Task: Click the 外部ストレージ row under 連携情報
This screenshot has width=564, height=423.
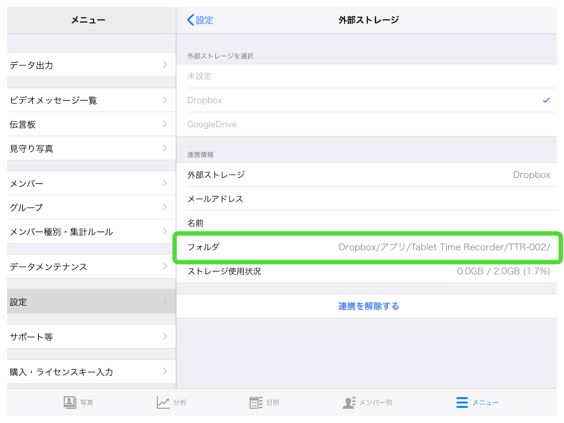Action: (x=367, y=175)
